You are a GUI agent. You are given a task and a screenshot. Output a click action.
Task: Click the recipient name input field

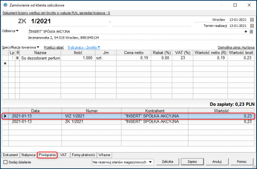click(x=135, y=31)
